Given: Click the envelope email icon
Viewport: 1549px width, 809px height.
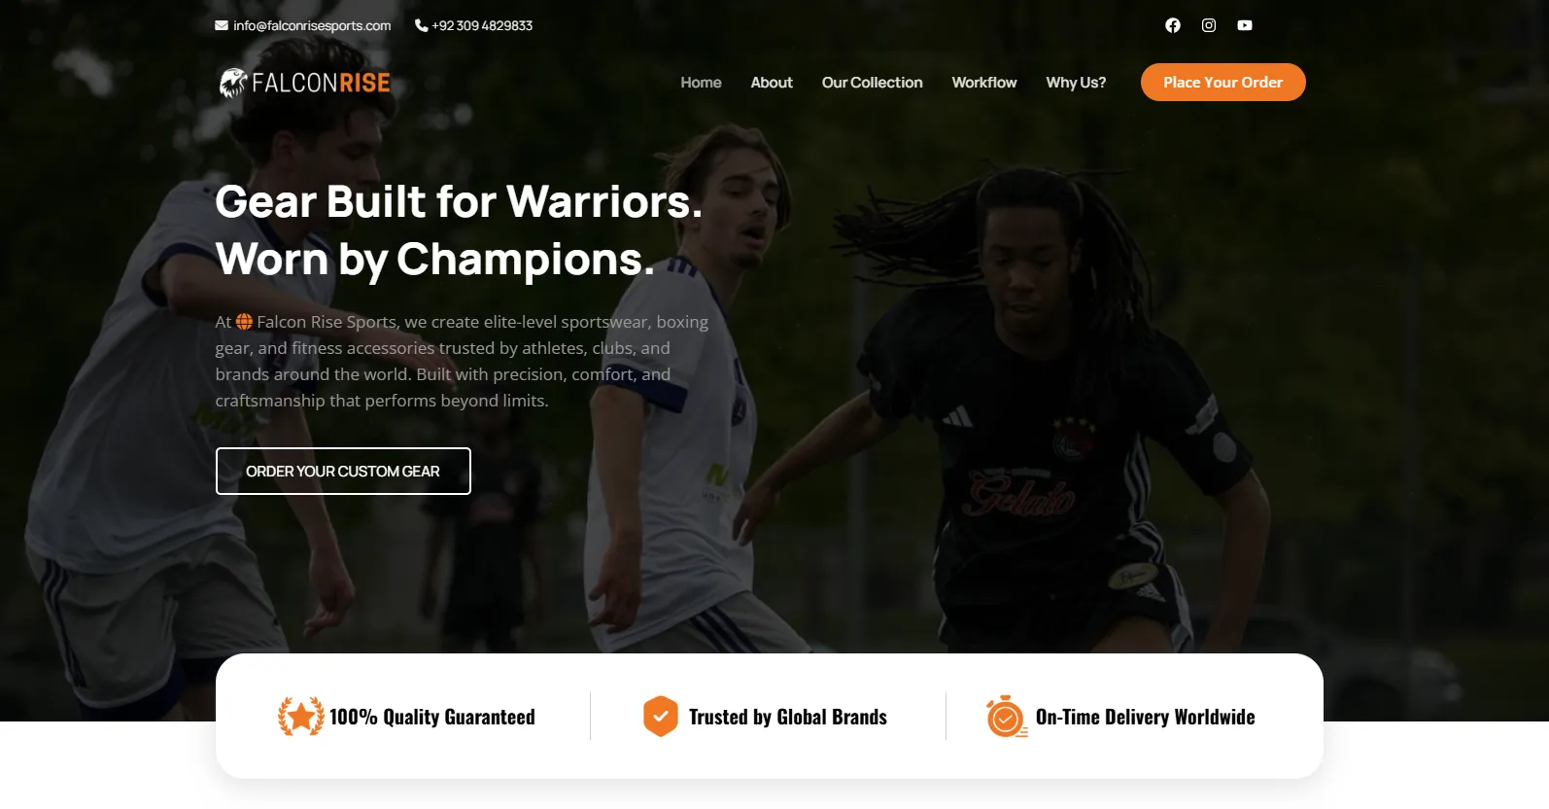Looking at the screenshot, I should pyautogui.click(x=222, y=25).
